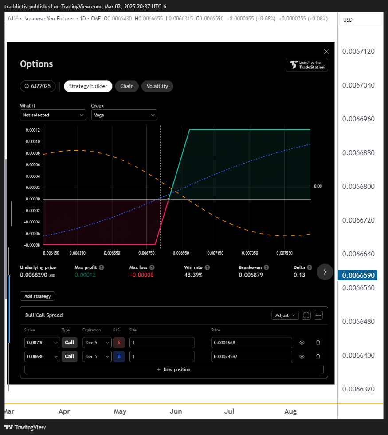Click the 6J1! Japanese Yen Futures title

[41, 19]
